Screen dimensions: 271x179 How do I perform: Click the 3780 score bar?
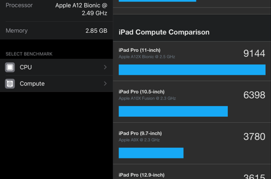tap(151, 153)
